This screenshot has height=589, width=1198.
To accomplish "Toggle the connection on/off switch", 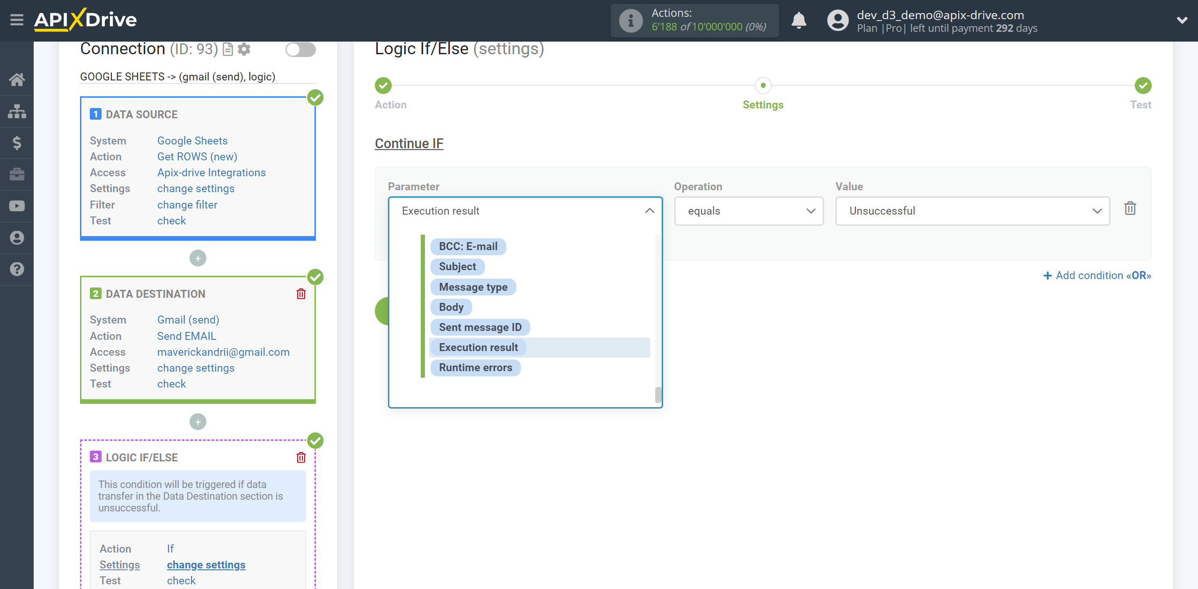I will coord(300,50).
